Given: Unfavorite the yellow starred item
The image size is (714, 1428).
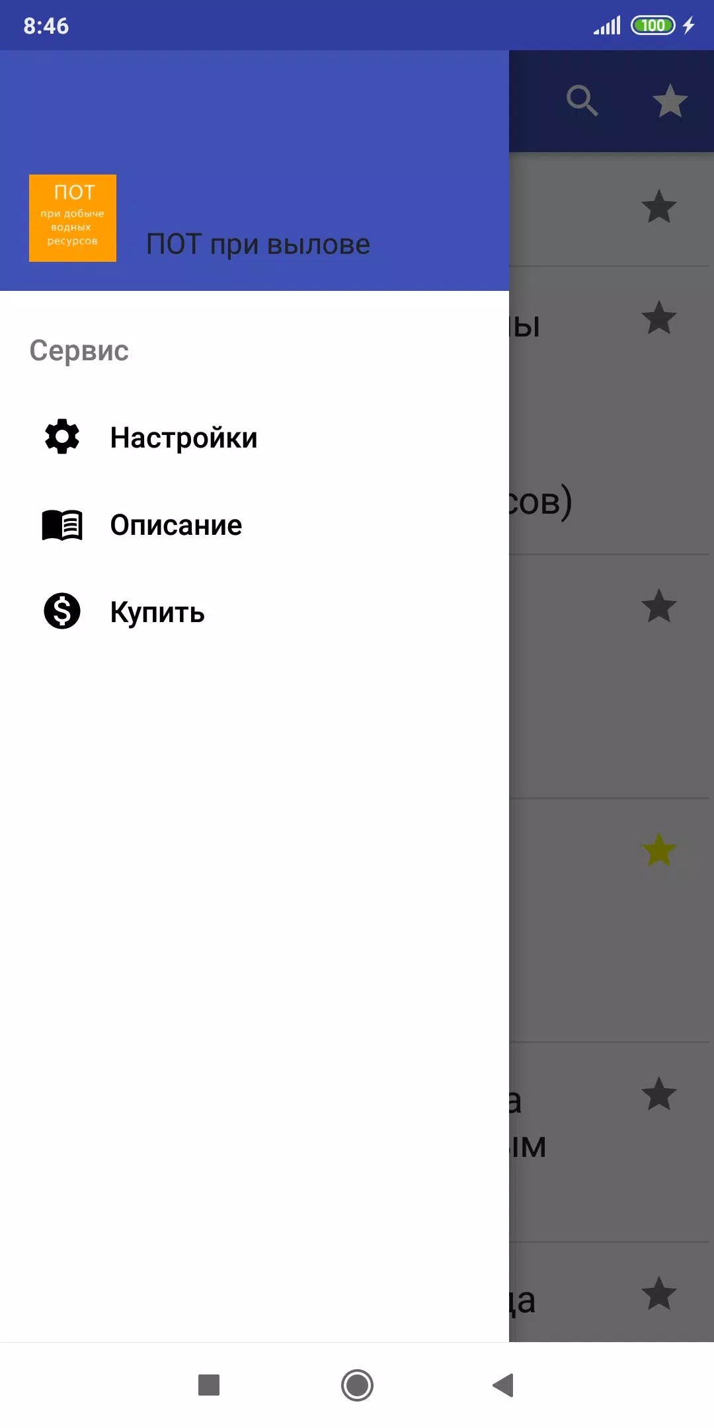Looking at the screenshot, I should [659, 850].
